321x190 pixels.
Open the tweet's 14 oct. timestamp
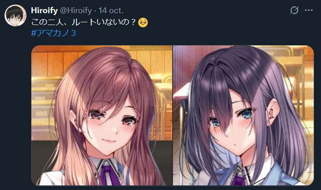(111, 10)
